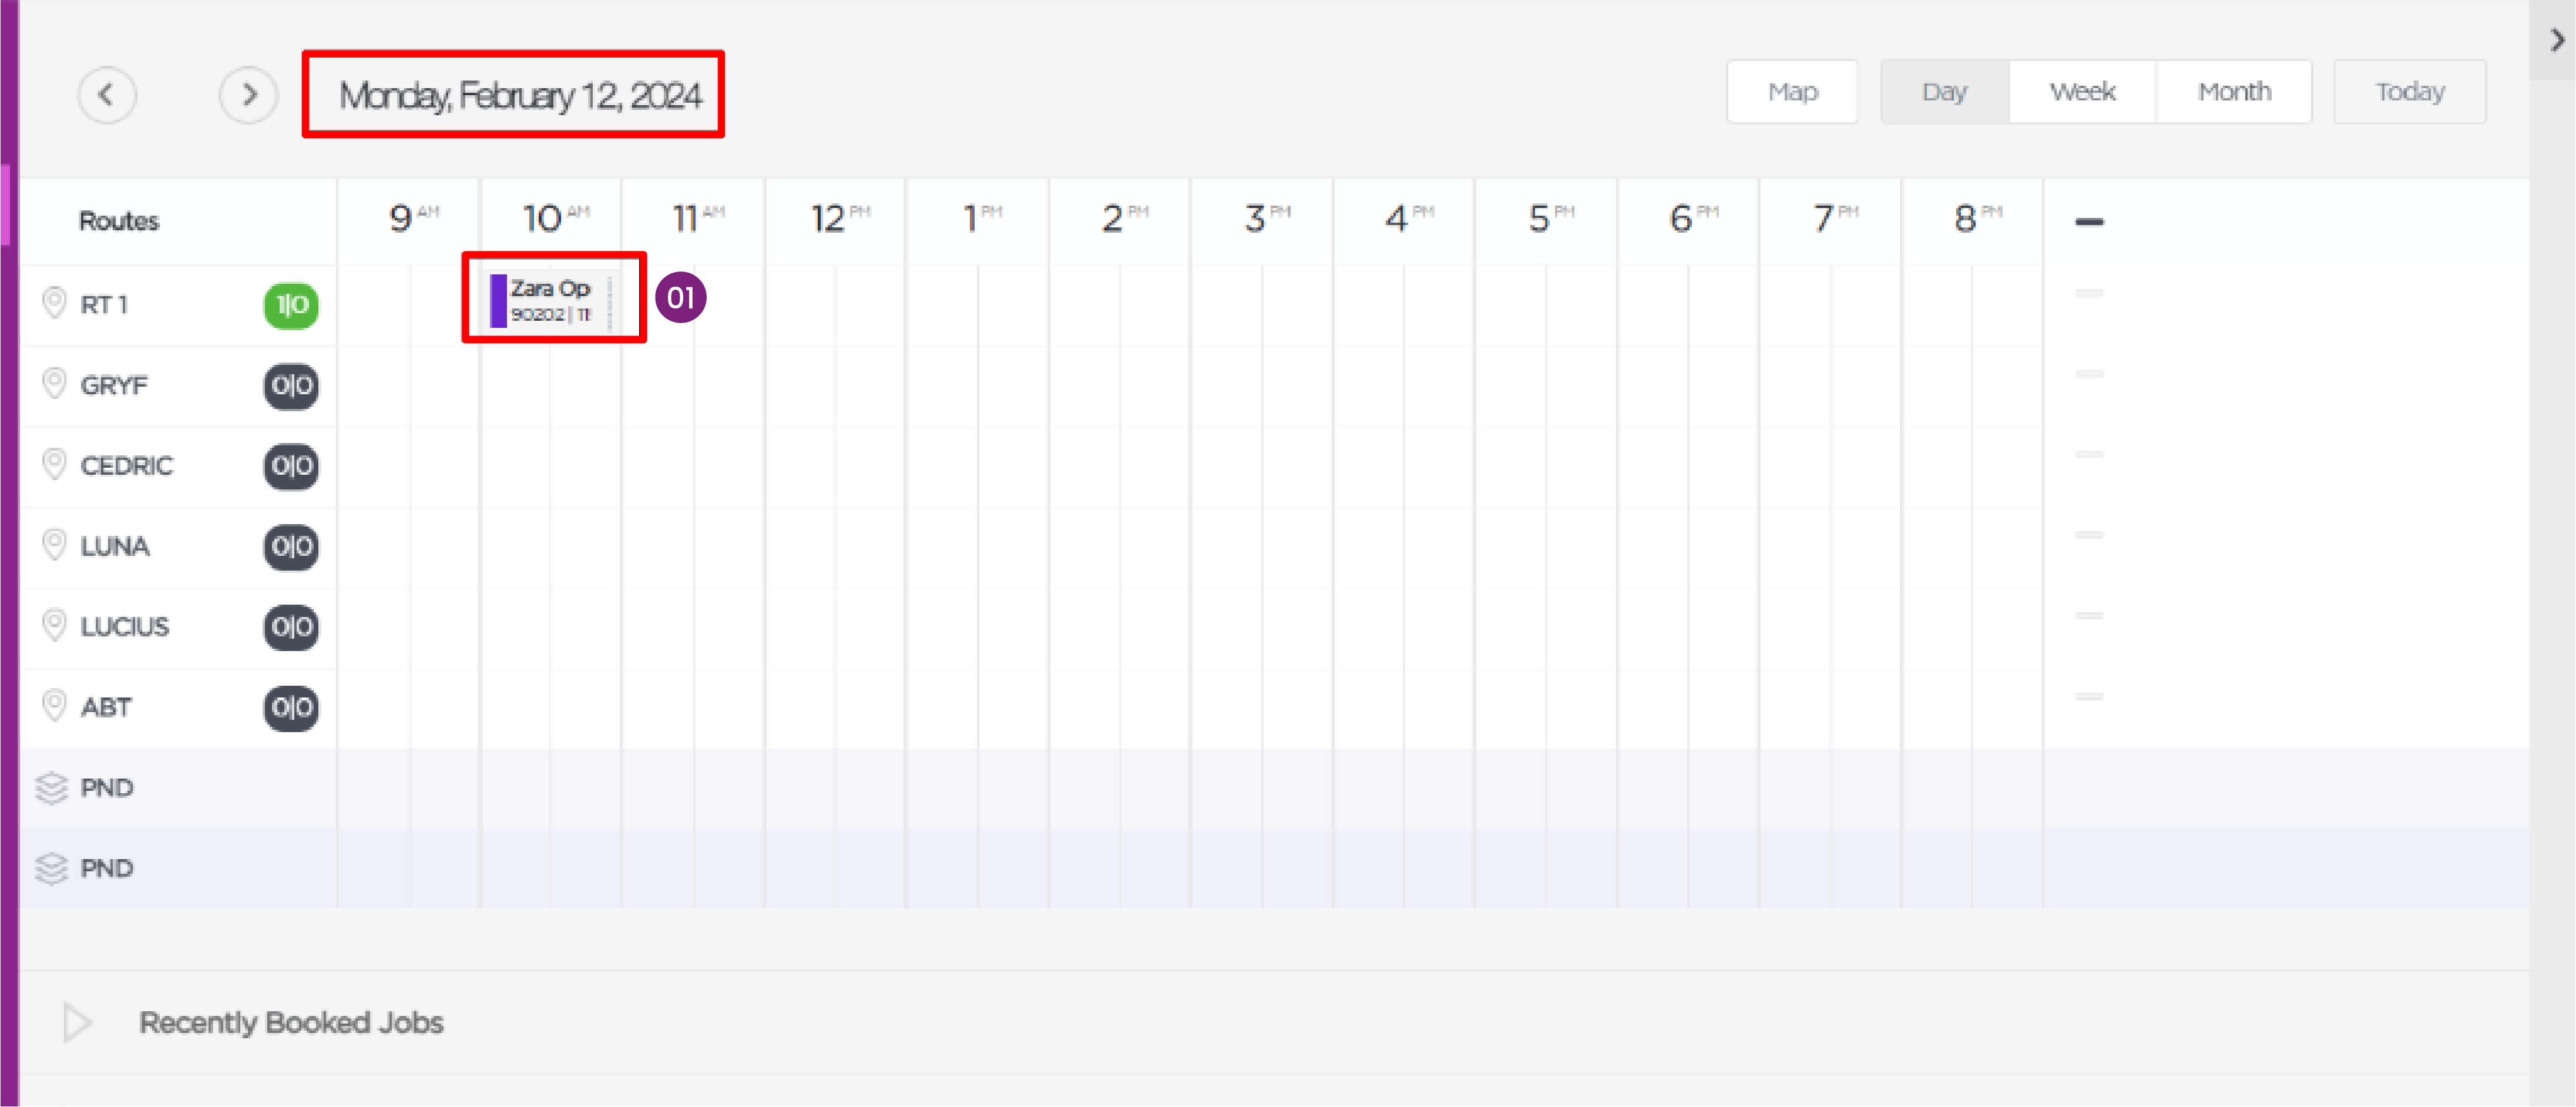Image resolution: width=2576 pixels, height=1107 pixels.
Task: Jump to Today
Action: [x=2410, y=92]
